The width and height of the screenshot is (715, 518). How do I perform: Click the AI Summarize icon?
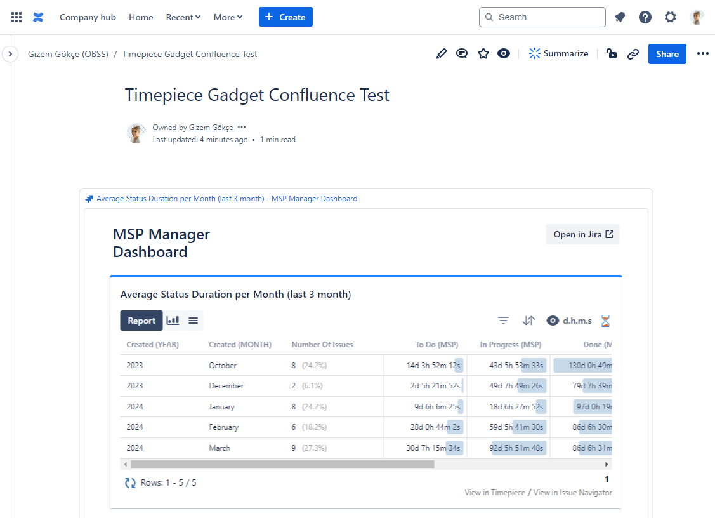pyautogui.click(x=534, y=53)
